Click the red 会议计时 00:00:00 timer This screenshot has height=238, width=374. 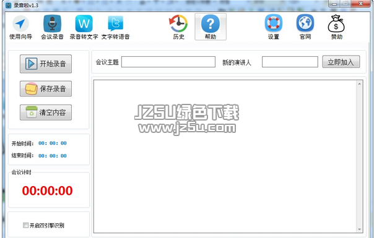[47, 191]
